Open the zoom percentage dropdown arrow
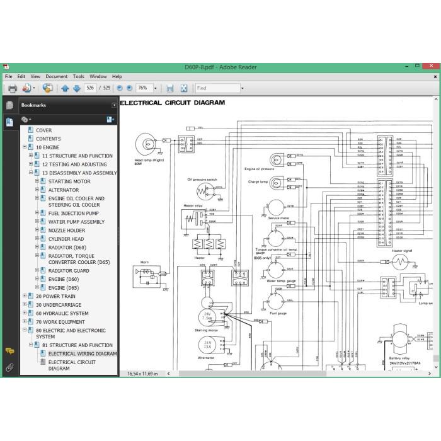This screenshot has width=441, height=441. [x=155, y=88]
